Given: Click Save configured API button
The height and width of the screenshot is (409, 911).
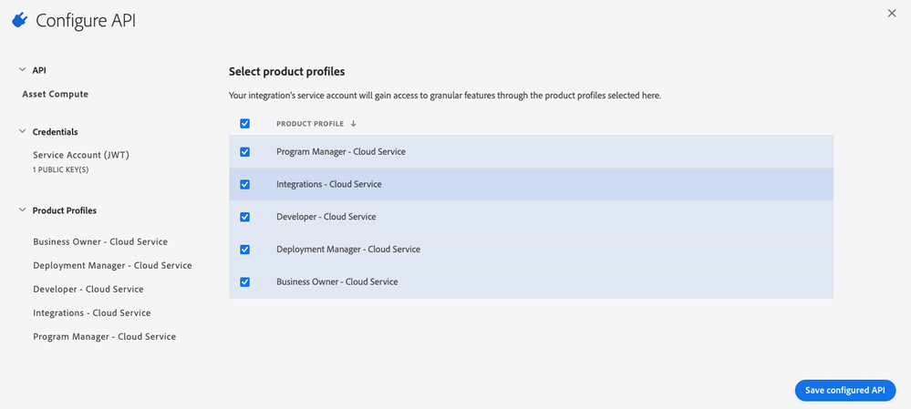Looking at the screenshot, I should coord(844,390).
